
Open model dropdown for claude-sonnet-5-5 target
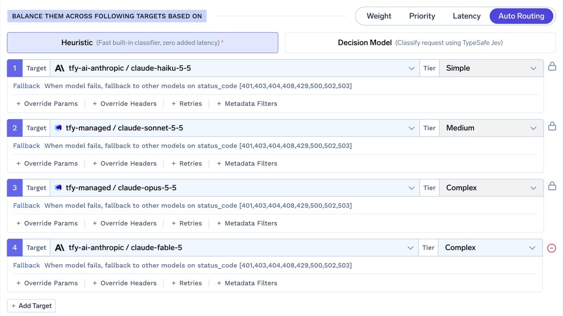[x=235, y=128]
